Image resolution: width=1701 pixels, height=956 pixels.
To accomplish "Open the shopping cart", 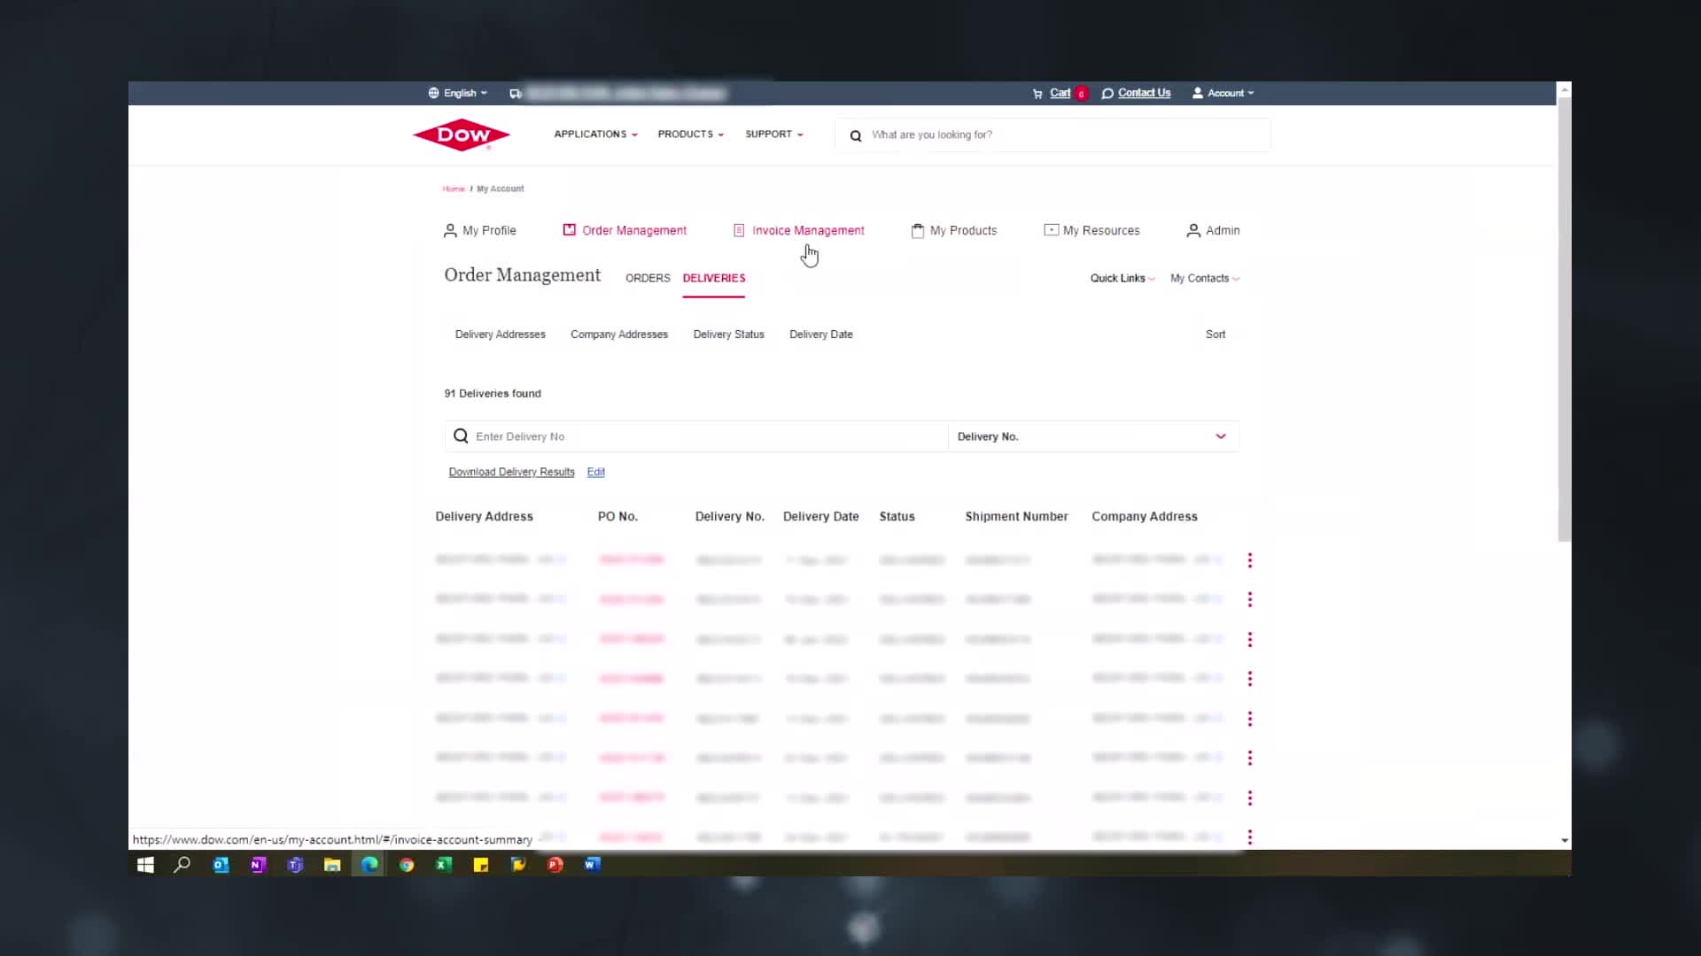I will click(1060, 93).
